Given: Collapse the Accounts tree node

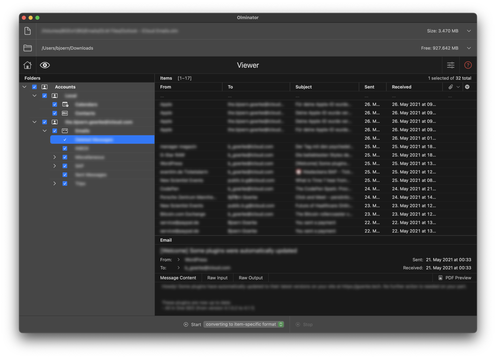Looking at the screenshot, I should (x=24, y=87).
